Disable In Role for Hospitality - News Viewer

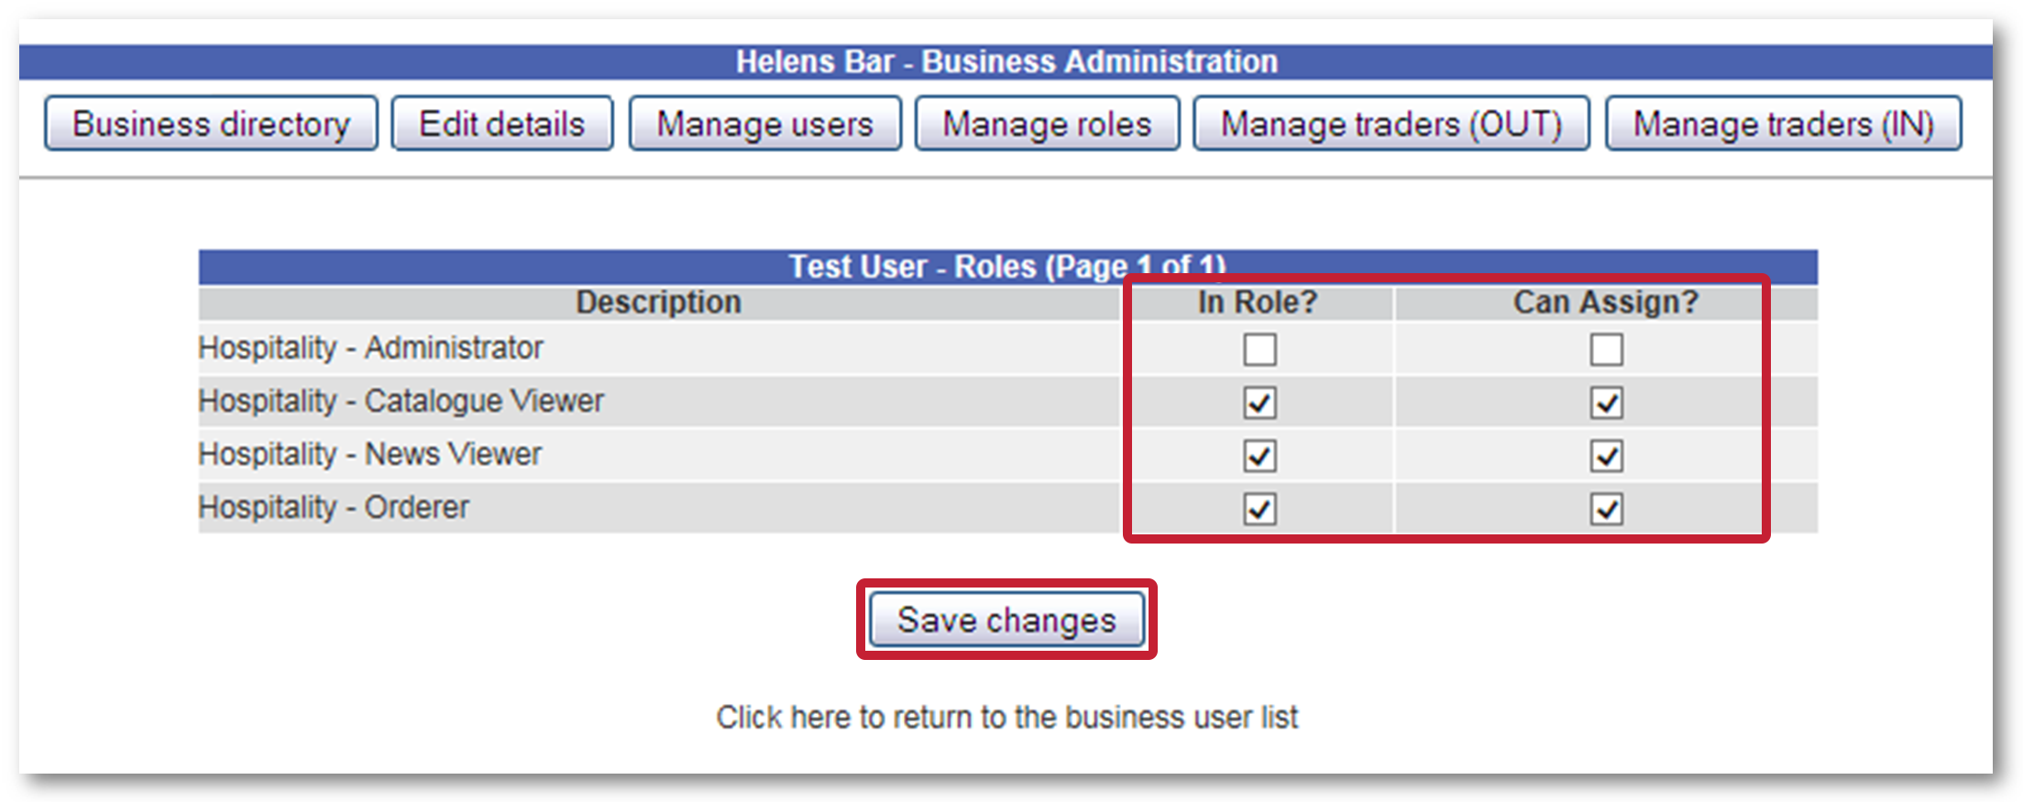(x=1260, y=456)
